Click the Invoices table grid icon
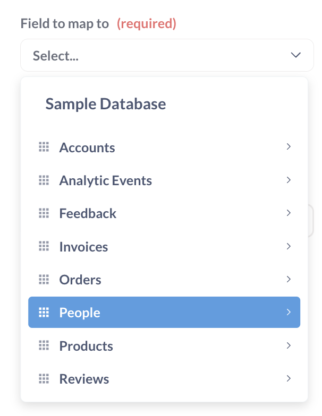Image resolution: width=322 pixels, height=416 pixels. tap(44, 246)
